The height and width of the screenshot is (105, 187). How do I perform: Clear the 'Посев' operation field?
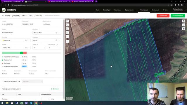[56, 40]
